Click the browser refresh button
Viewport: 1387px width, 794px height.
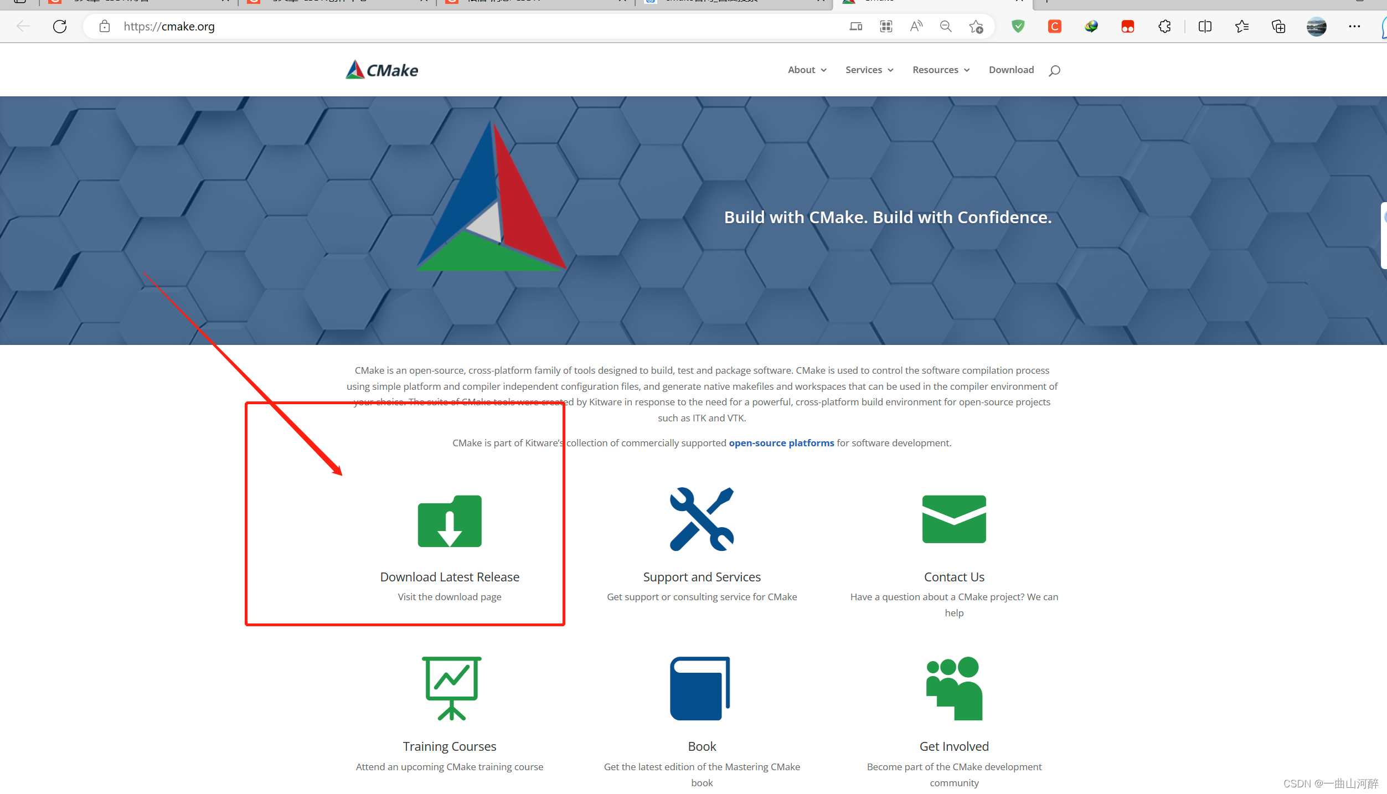(60, 26)
